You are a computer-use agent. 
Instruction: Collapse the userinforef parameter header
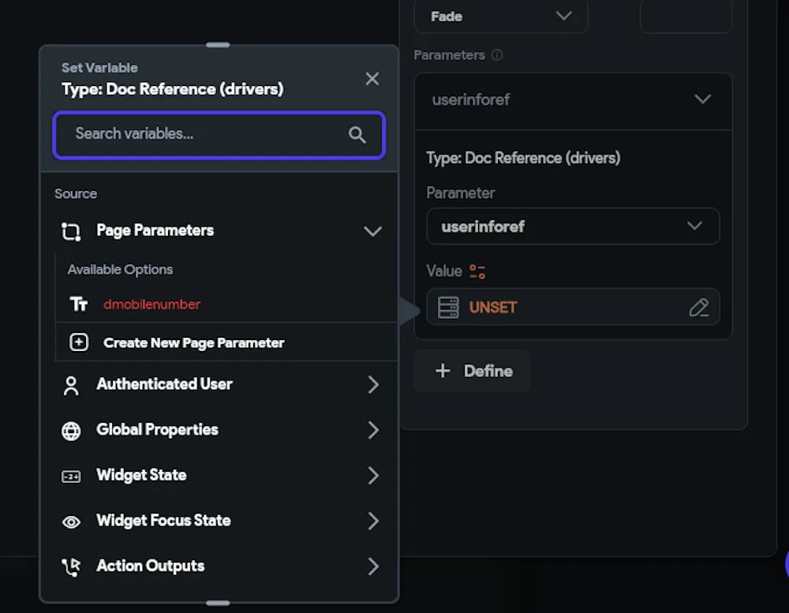(x=573, y=99)
